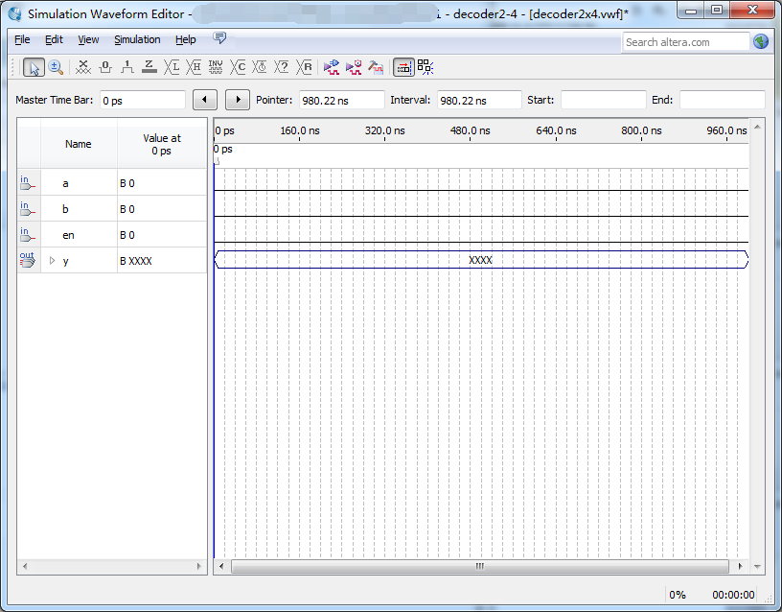Apply Weak Low (L) value
782x612 pixels.
point(172,67)
